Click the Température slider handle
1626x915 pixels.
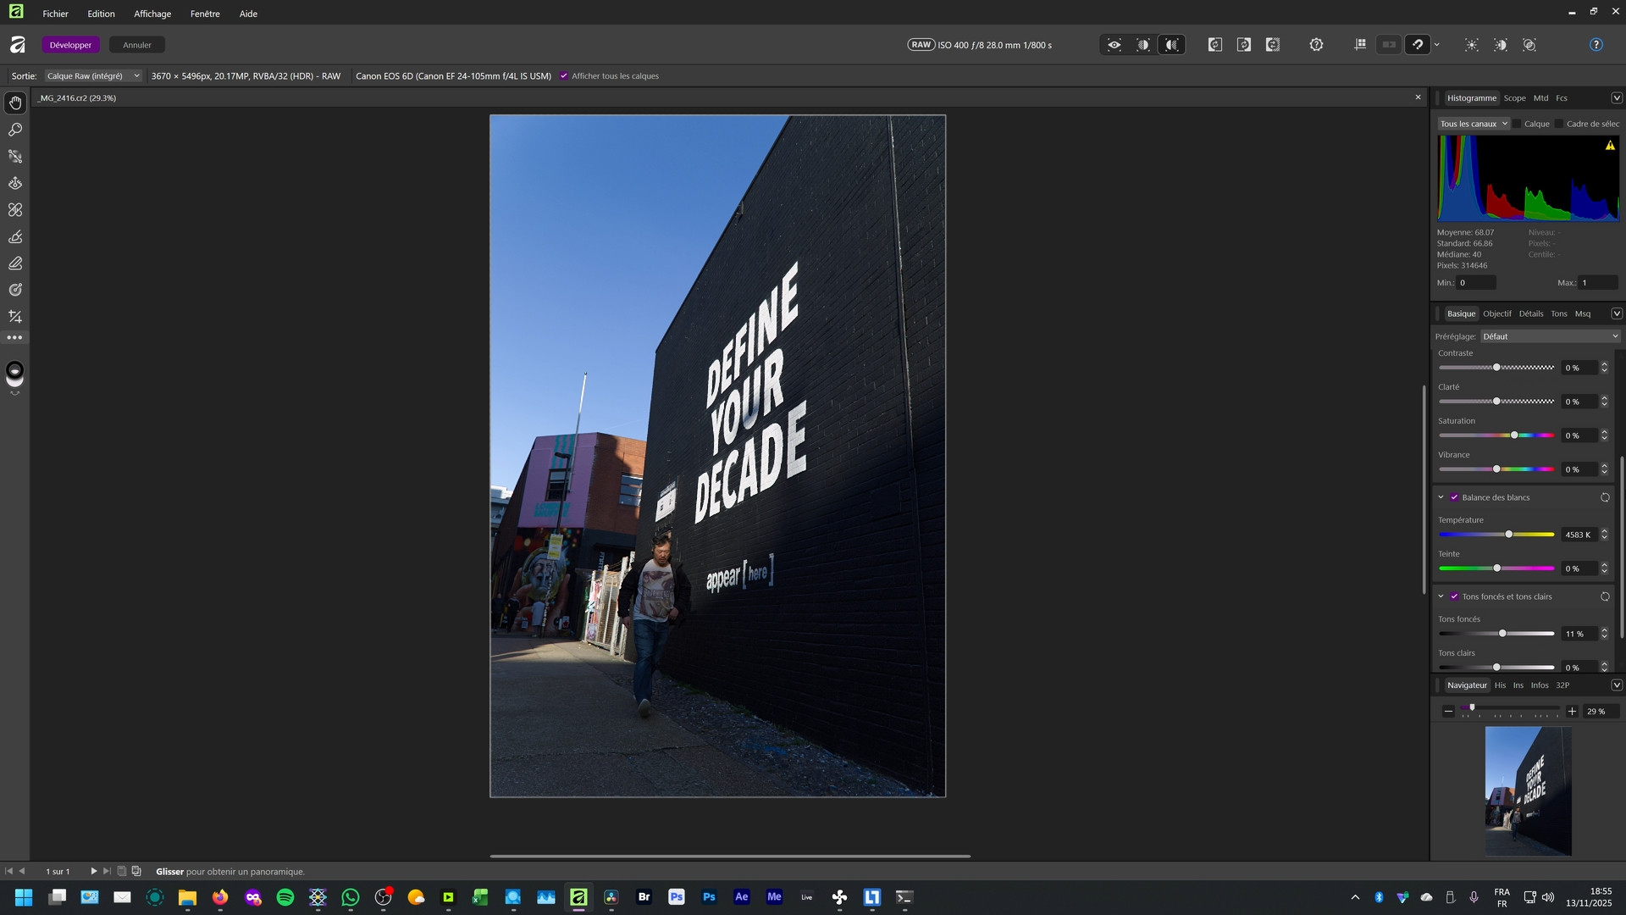1508,535
